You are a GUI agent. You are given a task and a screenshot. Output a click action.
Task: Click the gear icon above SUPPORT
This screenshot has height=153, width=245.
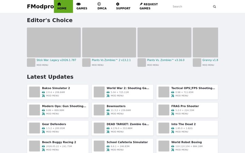click(118, 4)
